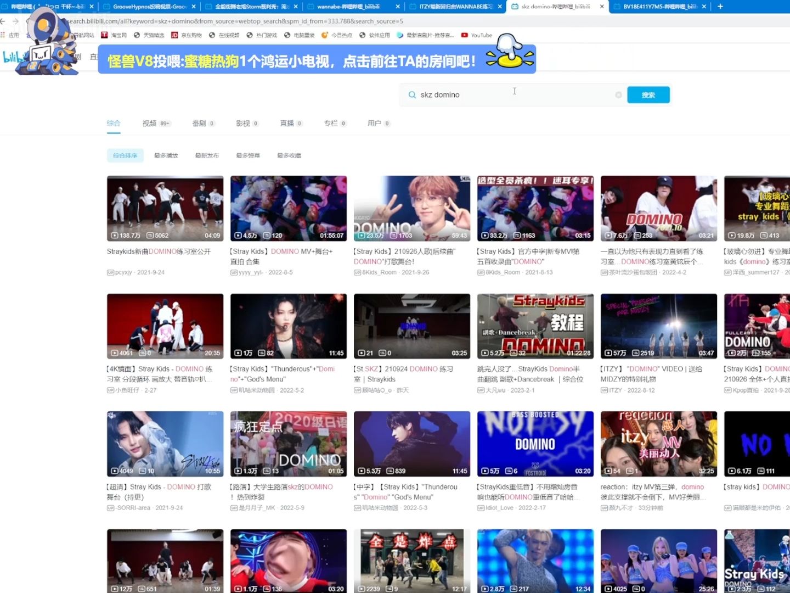Open uploader ITZY profile link
790x593 pixels.
click(x=616, y=390)
